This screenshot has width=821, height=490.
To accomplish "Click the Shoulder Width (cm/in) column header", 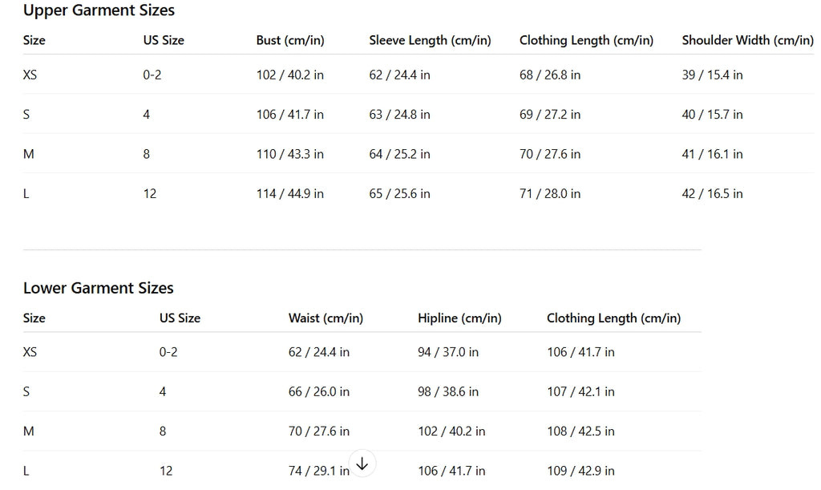I will (747, 40).
